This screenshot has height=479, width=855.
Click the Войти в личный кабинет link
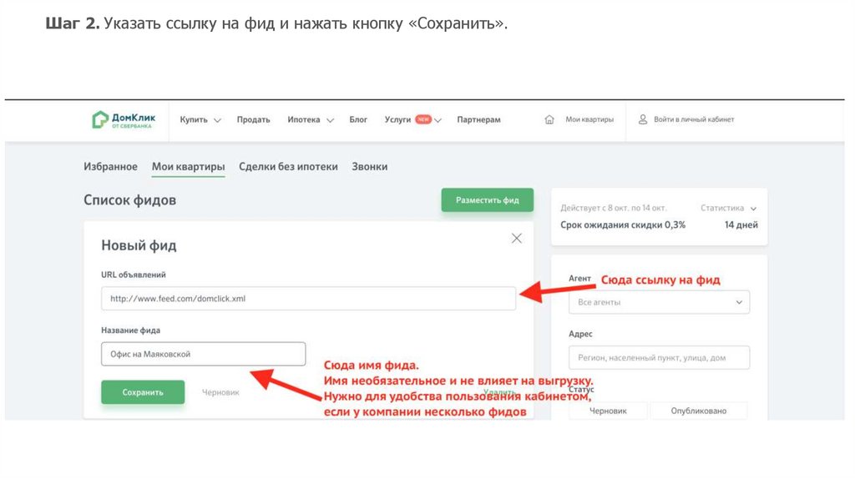coord(693,120)
